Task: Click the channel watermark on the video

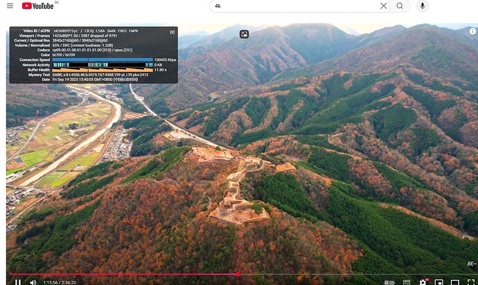Action: [x=470, y=264]
